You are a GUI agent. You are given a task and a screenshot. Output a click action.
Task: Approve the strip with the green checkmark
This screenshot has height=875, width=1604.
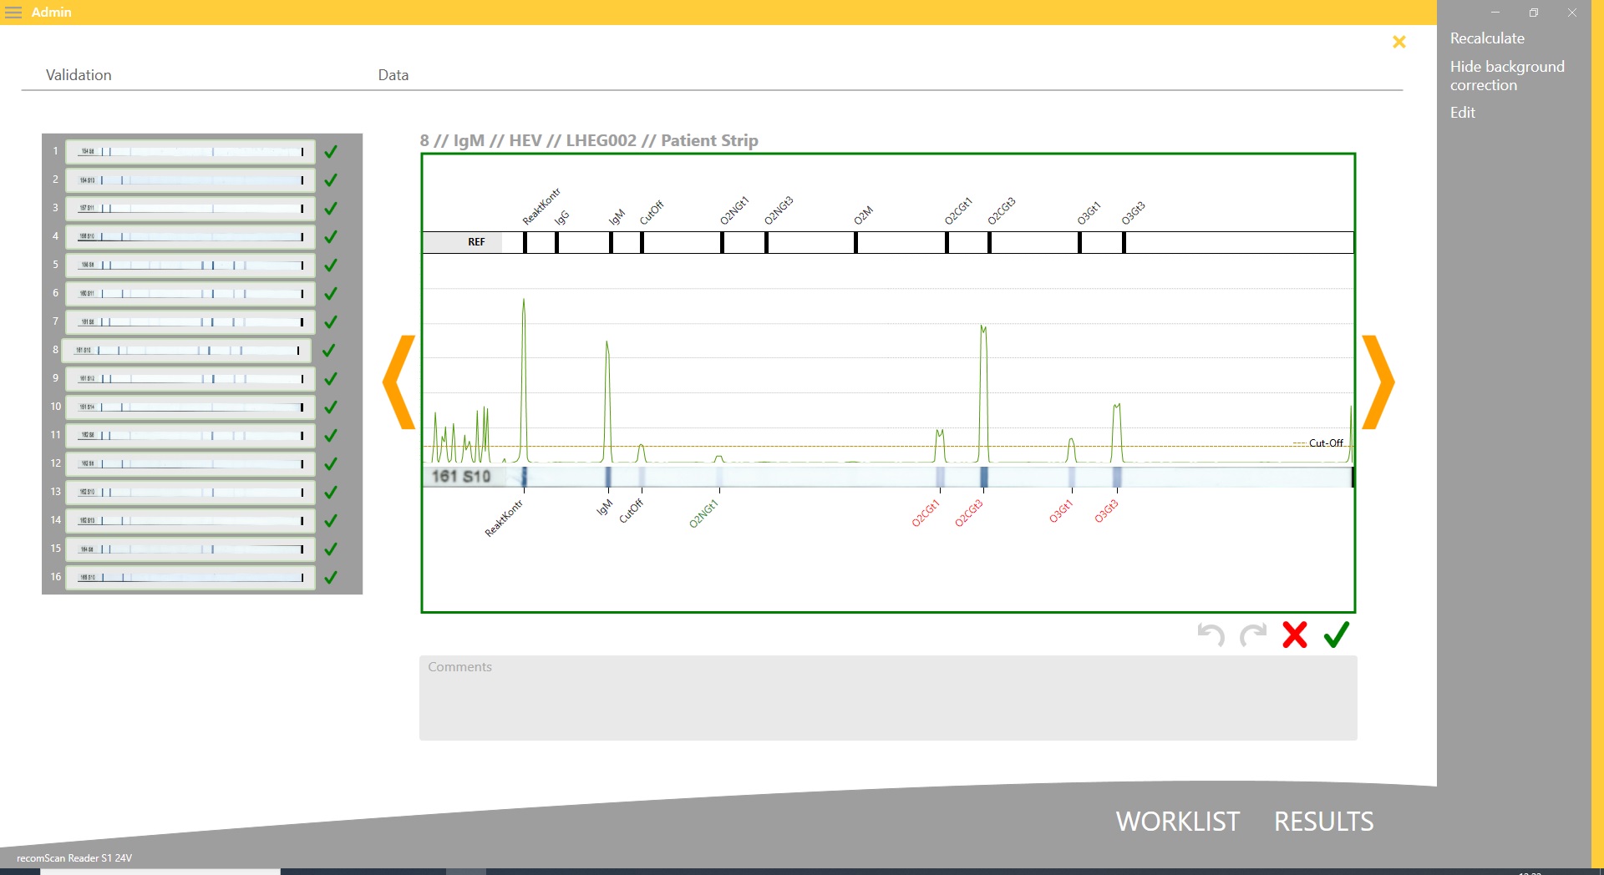1337,635
